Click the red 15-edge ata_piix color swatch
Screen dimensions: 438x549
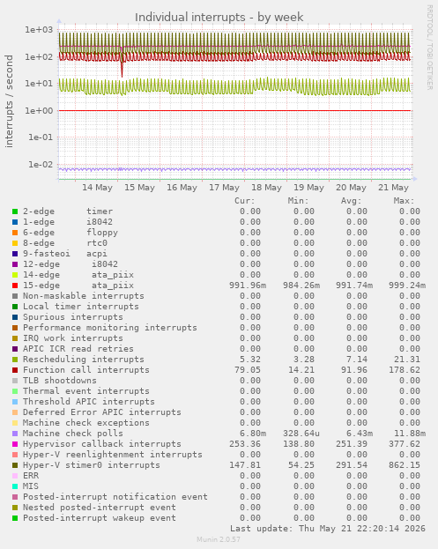(x=15, y=286)
